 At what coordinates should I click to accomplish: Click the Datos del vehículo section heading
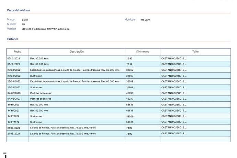tap(19, 10)
